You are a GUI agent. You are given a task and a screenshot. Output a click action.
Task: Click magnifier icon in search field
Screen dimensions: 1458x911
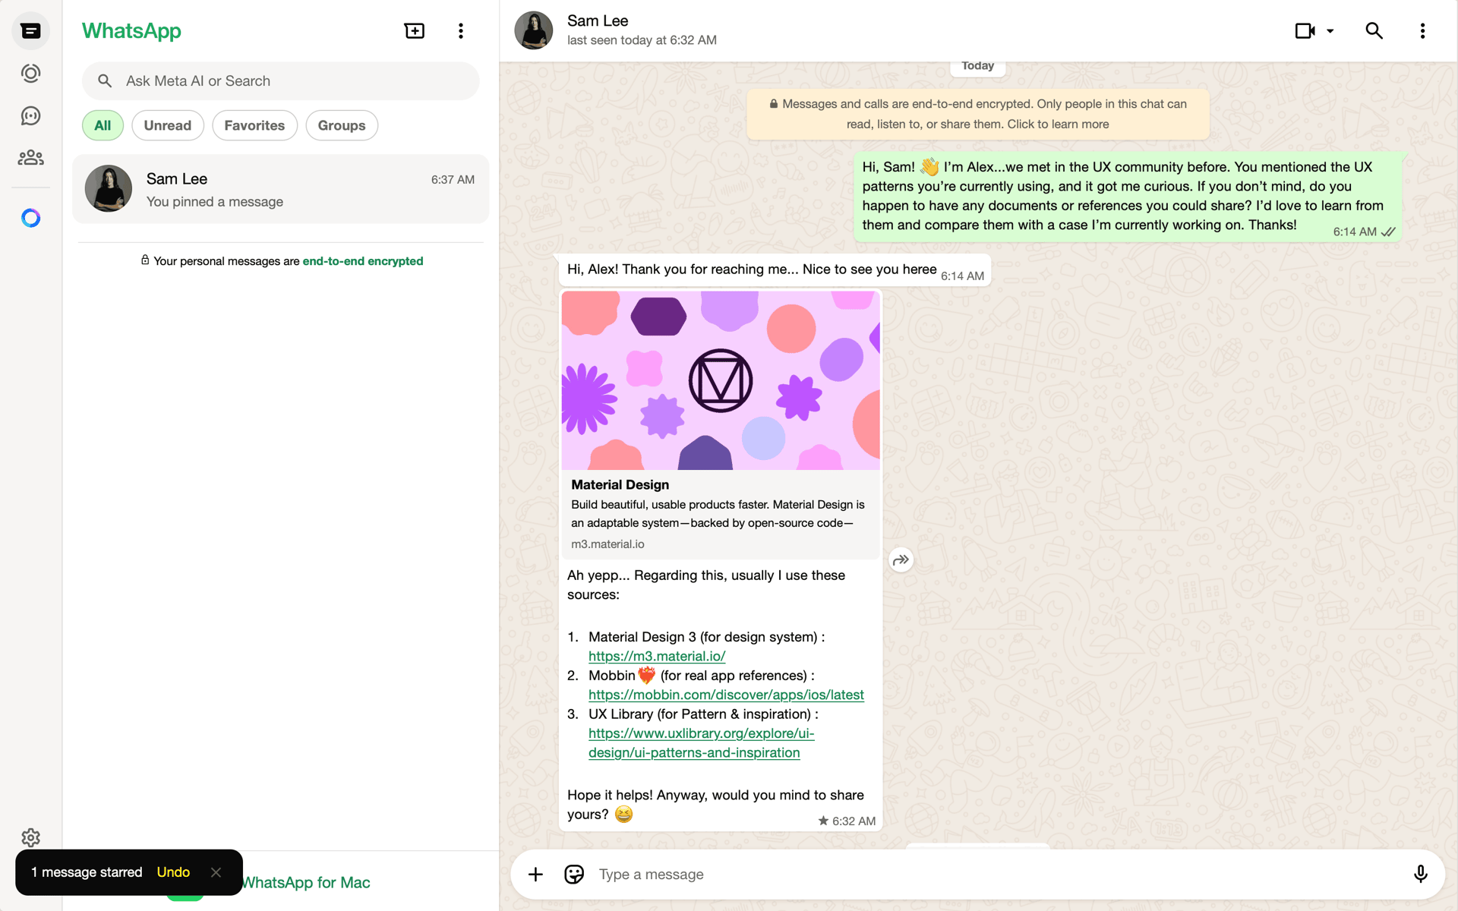tap(105, 80)
